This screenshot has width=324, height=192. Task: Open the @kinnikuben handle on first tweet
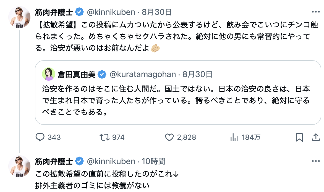(x=111, y=12)
